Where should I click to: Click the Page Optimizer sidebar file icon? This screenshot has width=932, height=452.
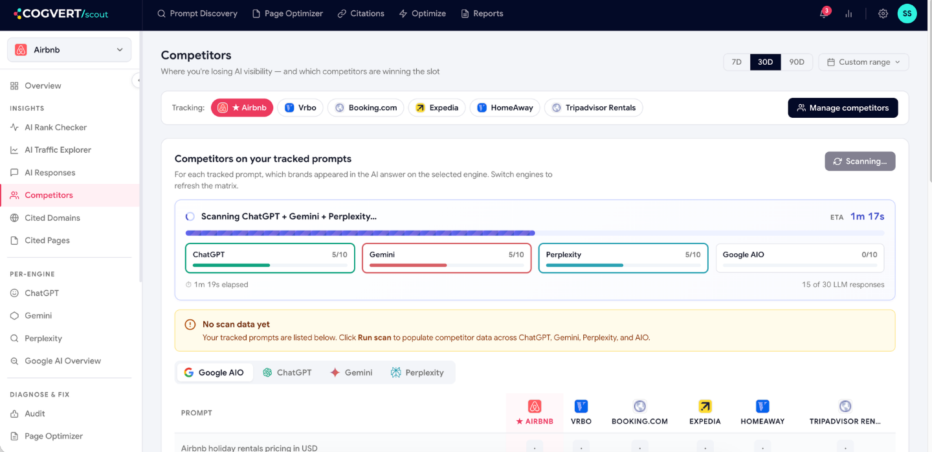coord(14,436)
